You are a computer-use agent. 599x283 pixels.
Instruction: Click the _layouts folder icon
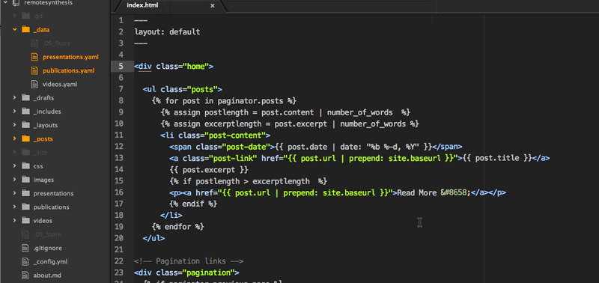pyautogui.click(x=25, y=125)
